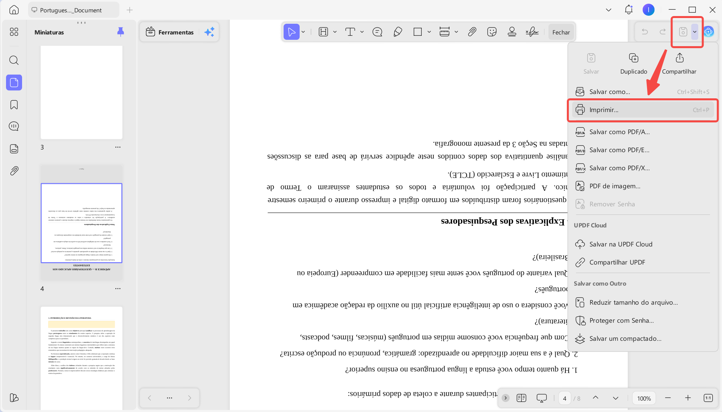Viewport: 722px width, 412px height.
Task: Choose Compartilhar UPDF entry
Action: (642, 262)
